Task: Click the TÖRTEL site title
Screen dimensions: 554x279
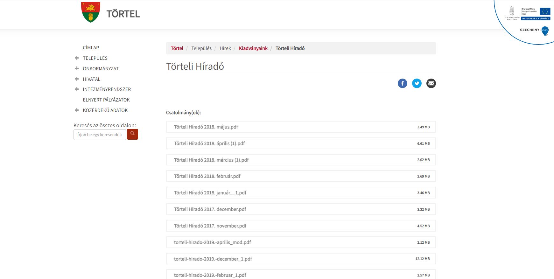Action: [x=123, y=14]
